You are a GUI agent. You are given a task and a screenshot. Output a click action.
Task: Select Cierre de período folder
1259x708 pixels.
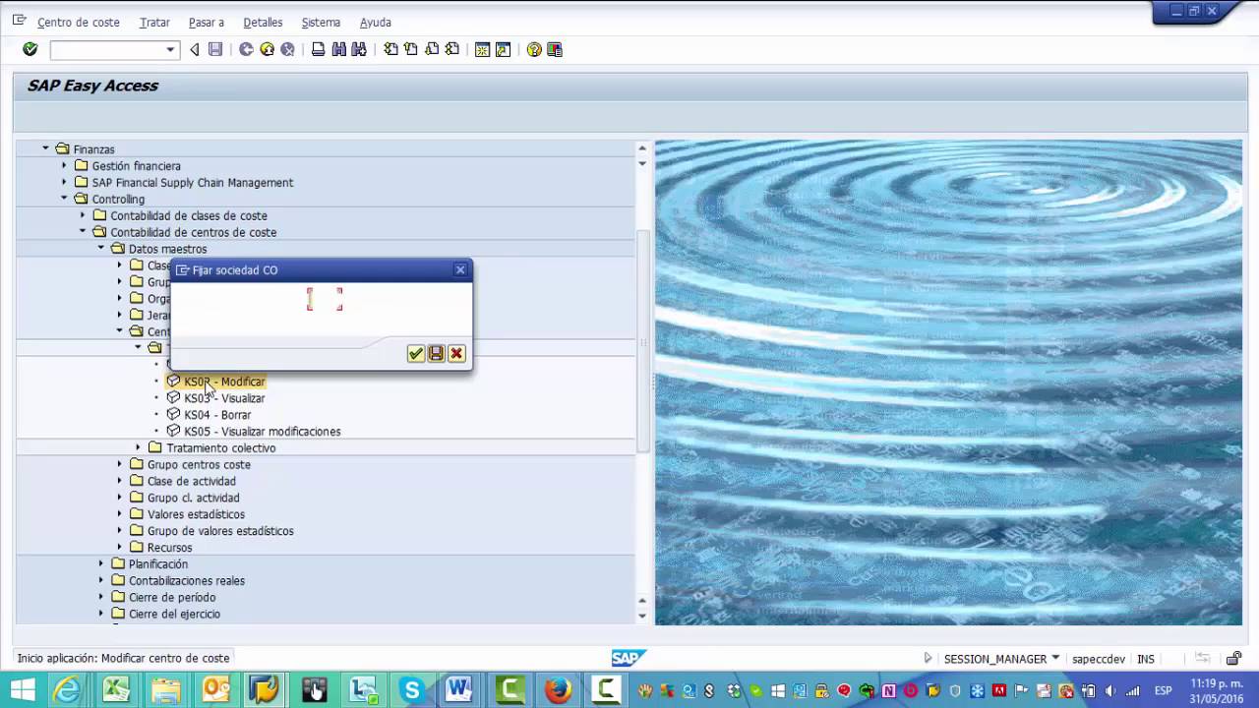pyautogui.click(x=172, y=597)
